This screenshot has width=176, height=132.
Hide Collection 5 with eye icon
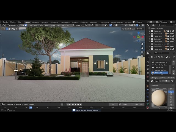click(171, 42)
